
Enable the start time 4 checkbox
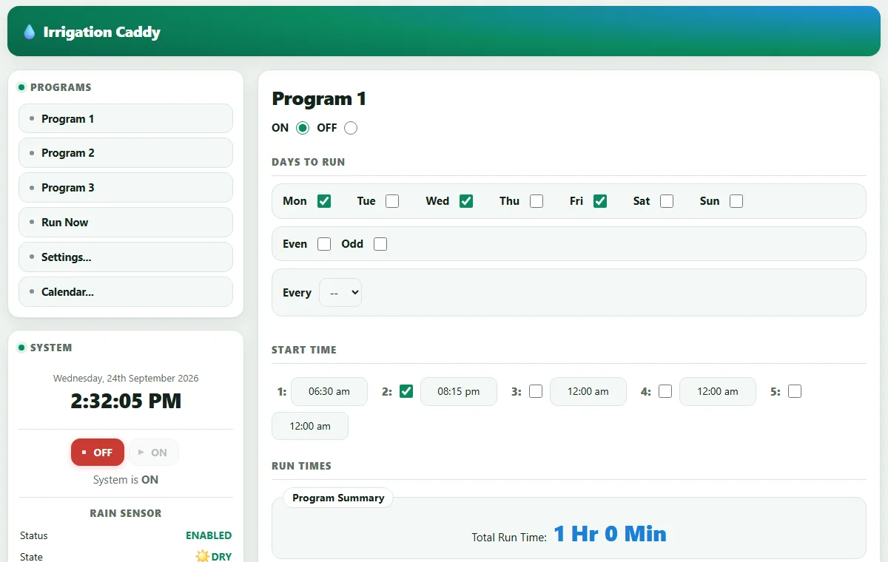tap(665, 391)
